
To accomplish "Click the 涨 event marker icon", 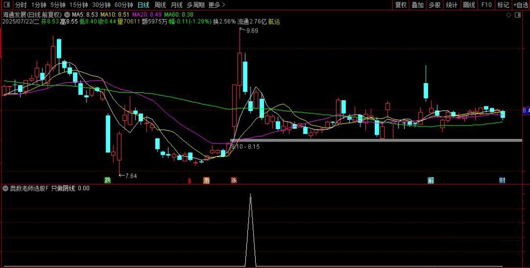I will tap(233, 181).
